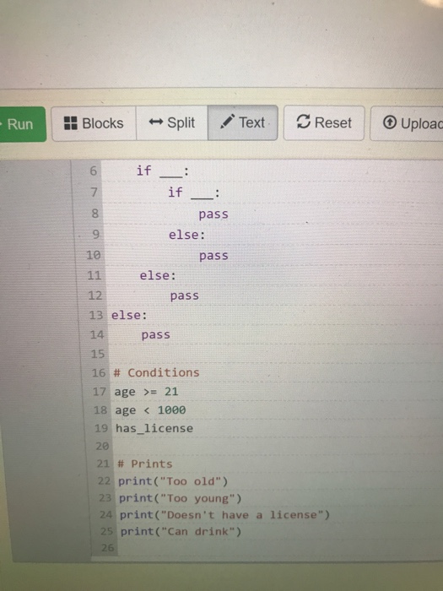The height and width of the screenshot is (591, 443).
Task: Click the 'age < 1000' line
Action: 150,410
